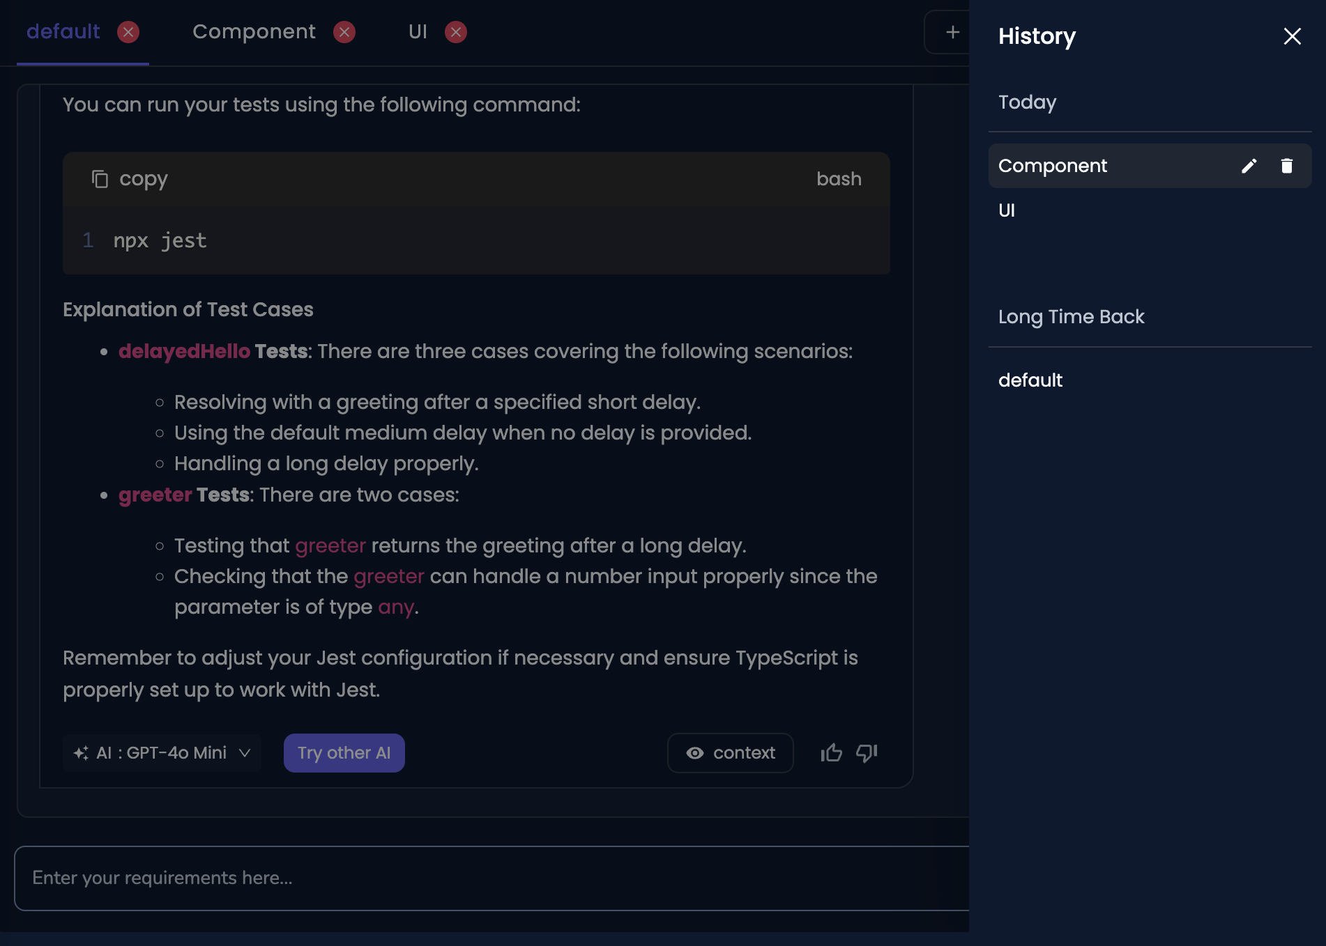The width and height of the screenshot is (1326, 946).
Task: Open a new chat with the plus icon
Action: click(951, 32)
